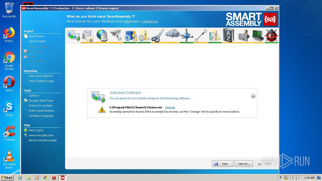The image size is (322, 181).
Task: Open VLC media player desktop icon
Action: point(9,159)
